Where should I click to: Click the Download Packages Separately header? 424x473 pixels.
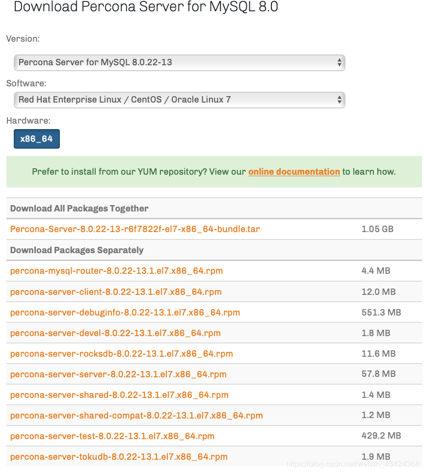pos(76,250)
